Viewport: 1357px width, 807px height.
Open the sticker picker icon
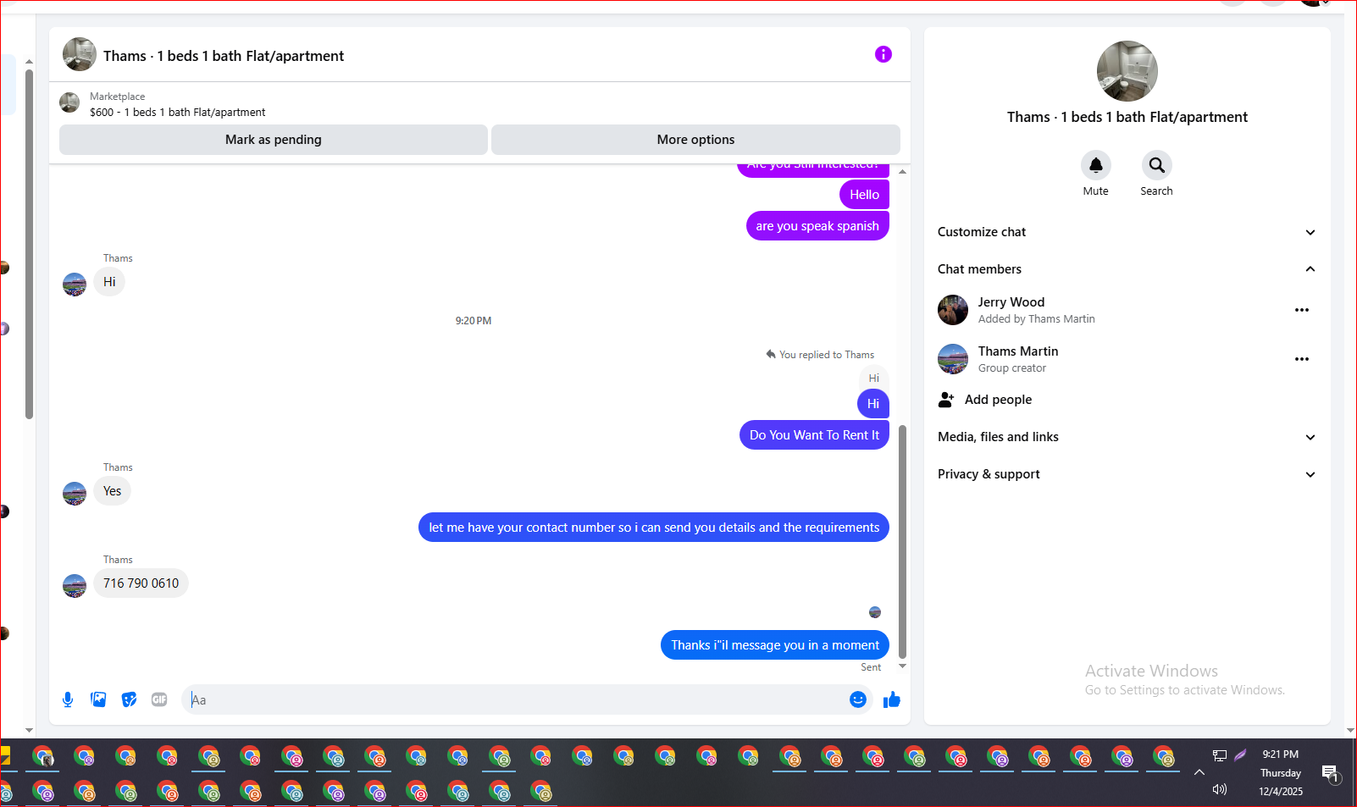coord(129,699)
